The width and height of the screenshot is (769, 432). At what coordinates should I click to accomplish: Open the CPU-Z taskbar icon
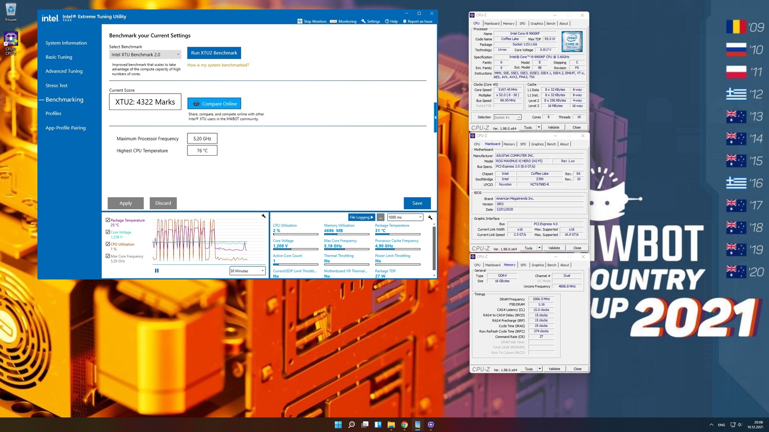[431, 425]
